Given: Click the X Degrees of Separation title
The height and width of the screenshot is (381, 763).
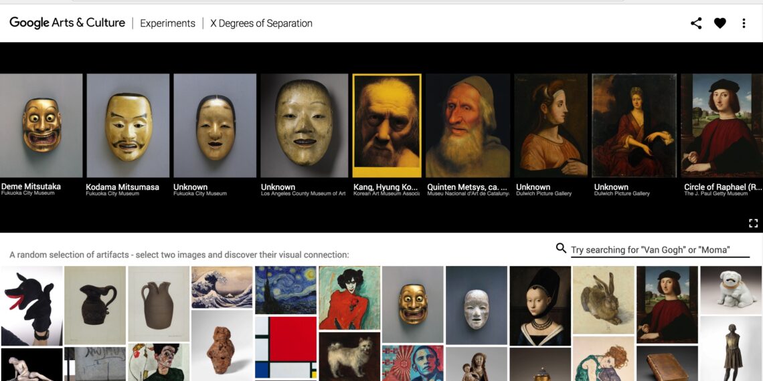Looking at the screenshot, I should 261,23.
